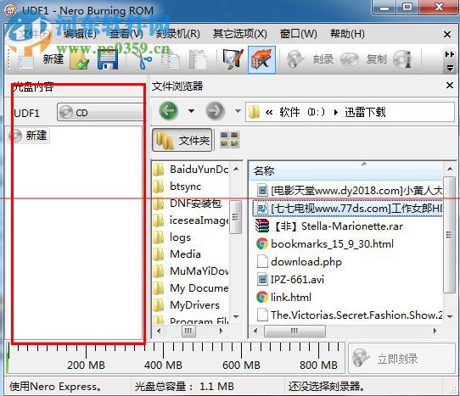This screenshot has width=460, height=396.
Task: Select the logs folder
Action: (x=172, y=237)
